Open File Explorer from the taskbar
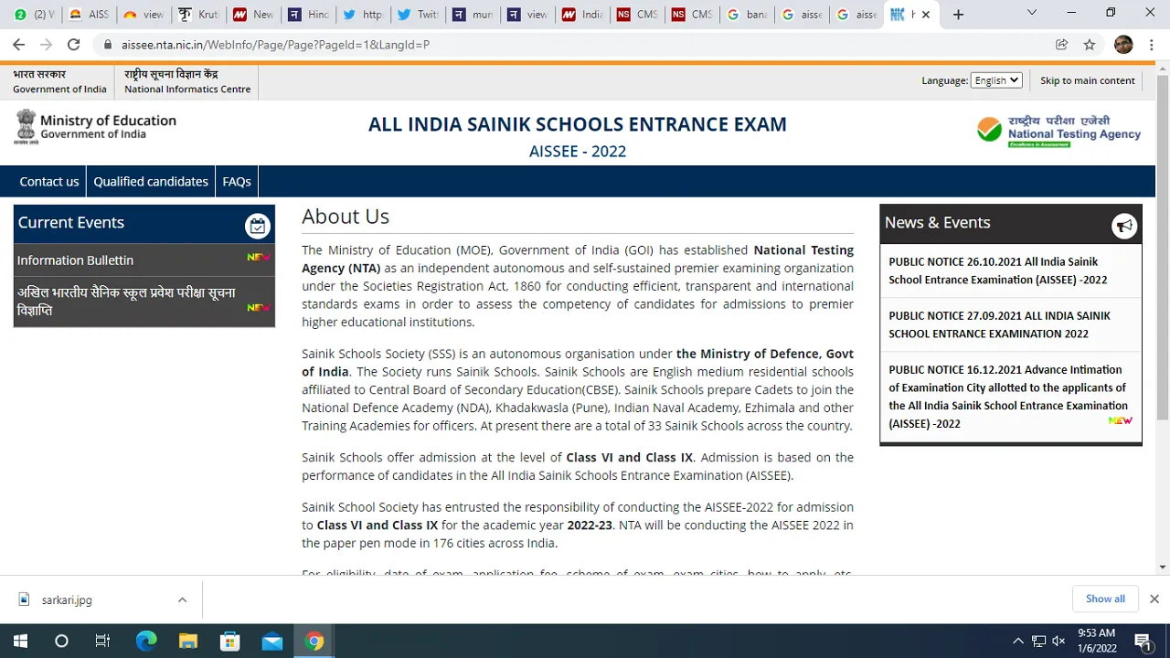Viewport: 1170px width, 658px height. 188,641
